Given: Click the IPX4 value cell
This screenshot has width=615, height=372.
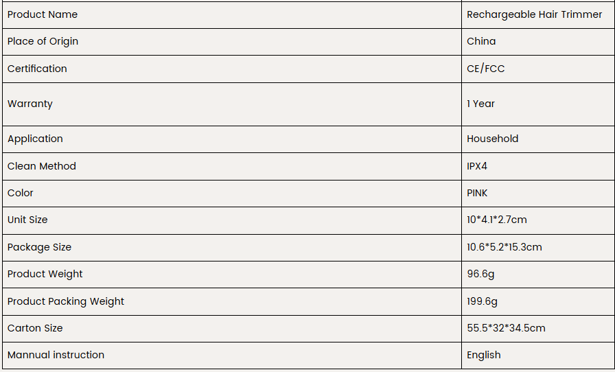Looking at the screenshot, I should point(477,166).
